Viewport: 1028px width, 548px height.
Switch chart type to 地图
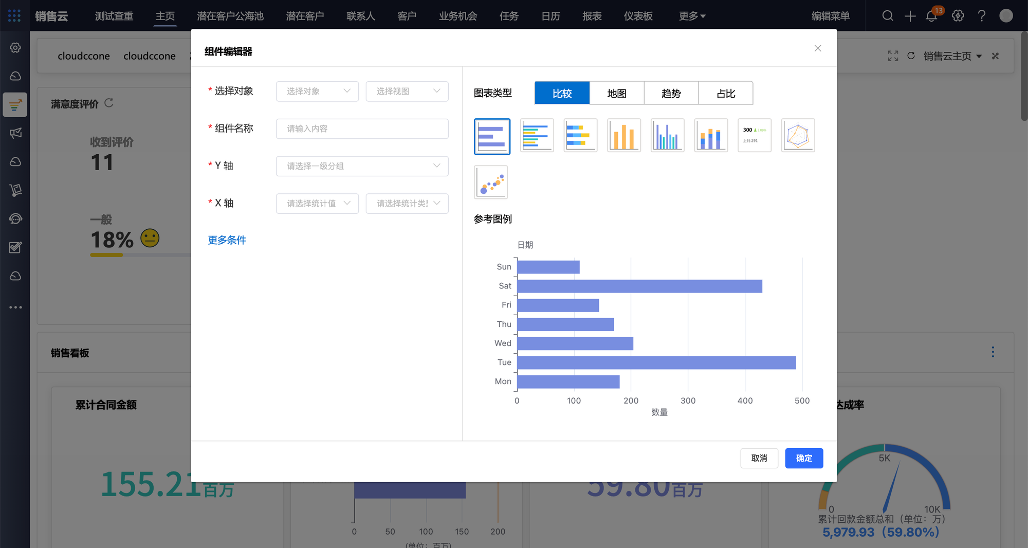coord(616,93)
